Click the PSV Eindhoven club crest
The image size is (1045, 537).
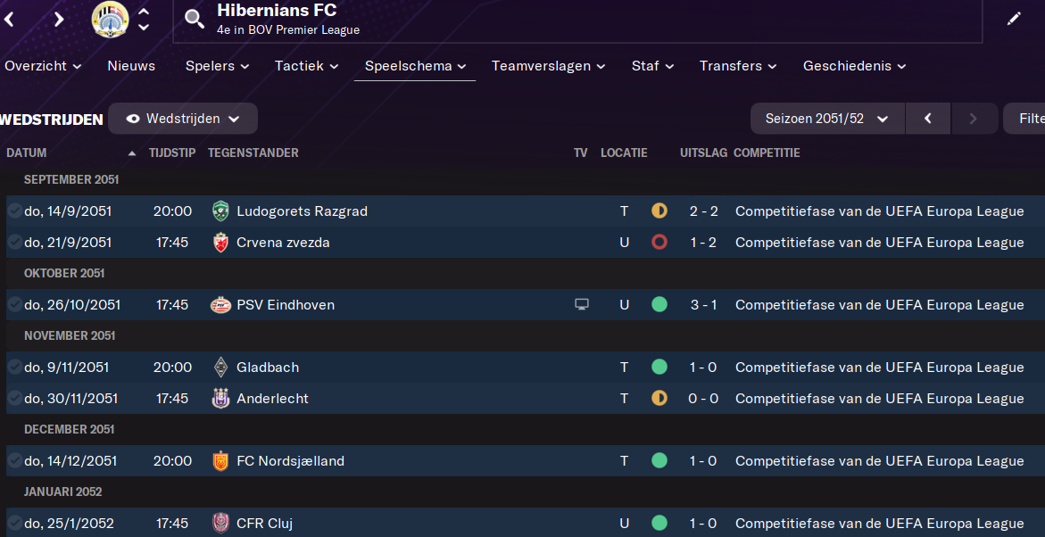220,305
